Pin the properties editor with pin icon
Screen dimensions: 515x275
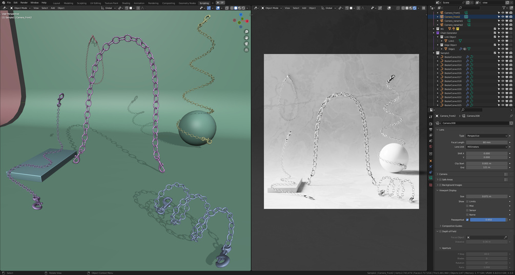(511, 116)
